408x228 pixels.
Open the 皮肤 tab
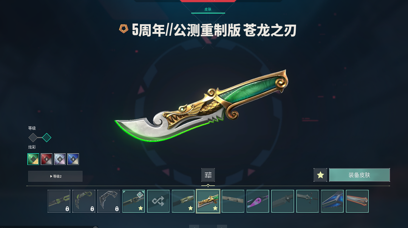click(x=208, y=9)
